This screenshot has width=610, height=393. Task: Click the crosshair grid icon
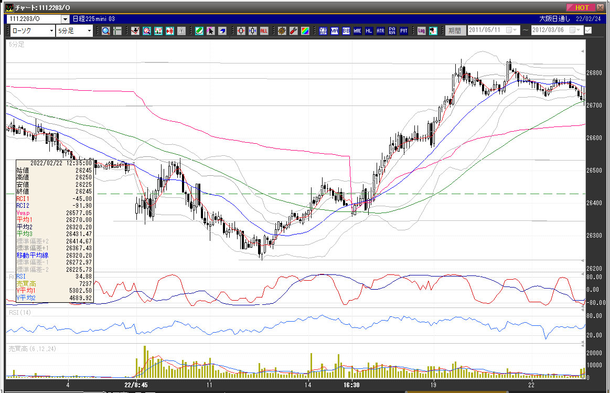[x=117, y=30]
